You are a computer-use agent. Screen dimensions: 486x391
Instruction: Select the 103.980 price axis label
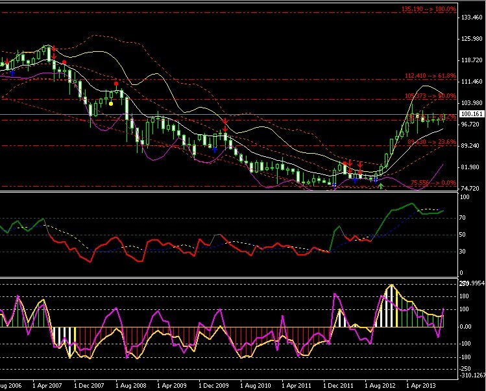472,103
